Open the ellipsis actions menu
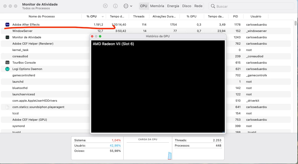 coord(128,6)
